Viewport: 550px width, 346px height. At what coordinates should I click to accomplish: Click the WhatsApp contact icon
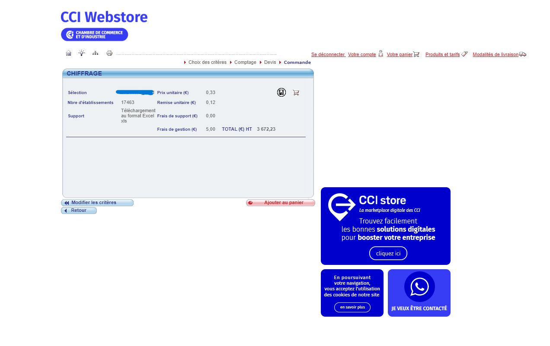(x=419, y=287)
